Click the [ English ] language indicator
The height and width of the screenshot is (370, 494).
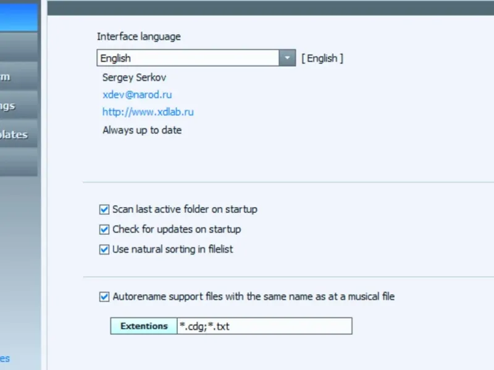[322, 59]
